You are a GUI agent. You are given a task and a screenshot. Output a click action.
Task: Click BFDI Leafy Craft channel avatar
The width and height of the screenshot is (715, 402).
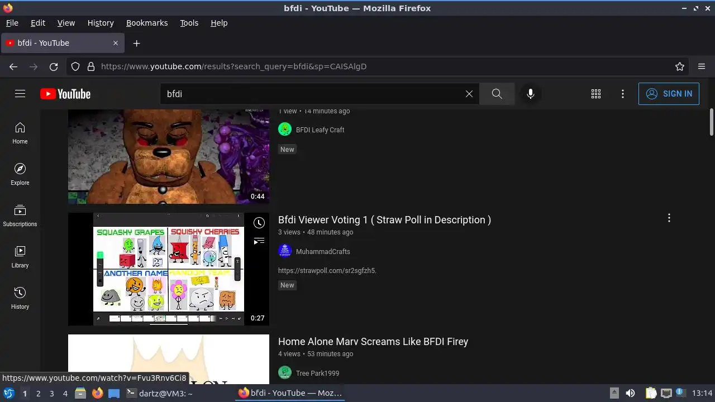coord(285,130)
